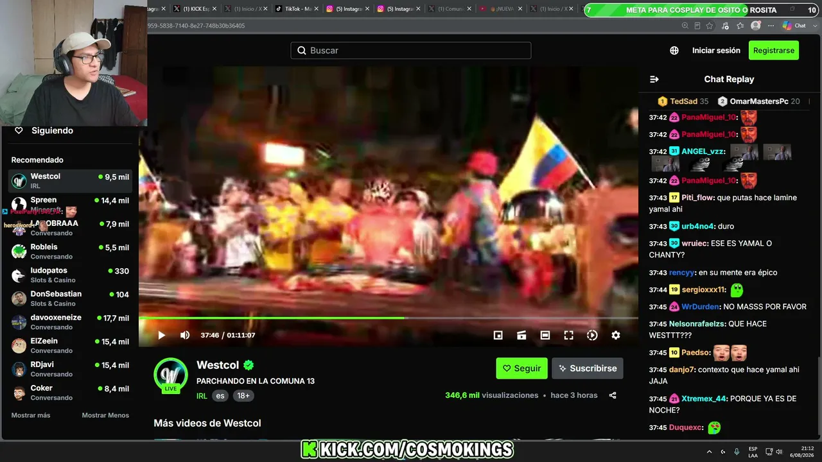
Task: Click username Piti_flow in chat
Action: [x=697, y=198]
